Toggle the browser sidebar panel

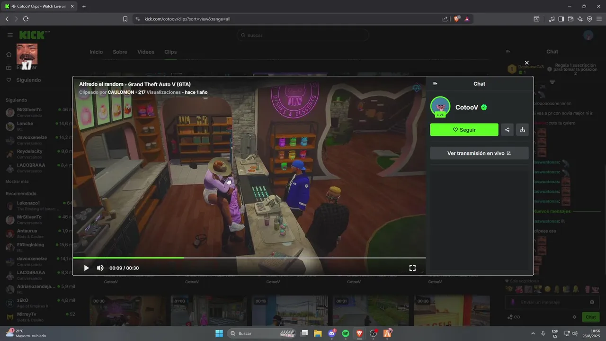[x=561, y=19]
